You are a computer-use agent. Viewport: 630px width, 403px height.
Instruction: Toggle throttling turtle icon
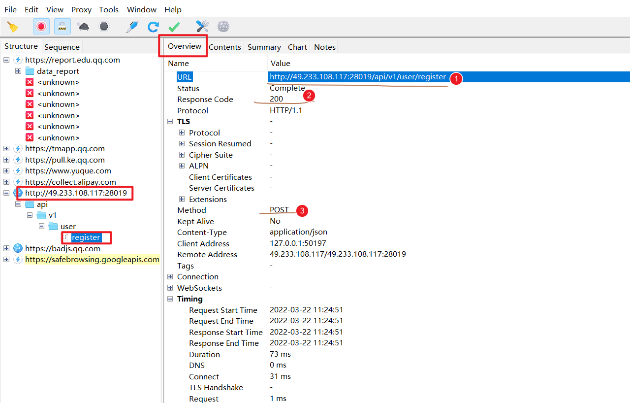point(83,27)
